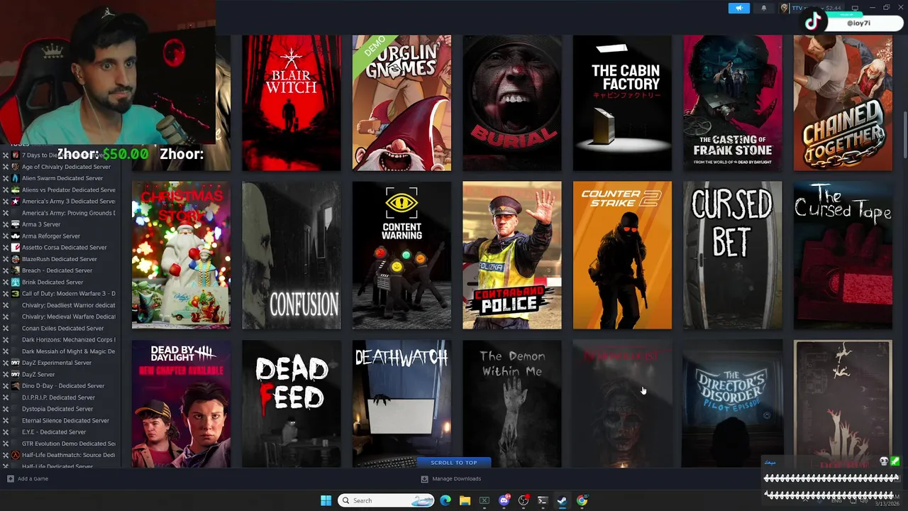This screenshot has width=908, height=511.
Task: Select the Dead by Daylight cover
Action: (x=181, y=404)
